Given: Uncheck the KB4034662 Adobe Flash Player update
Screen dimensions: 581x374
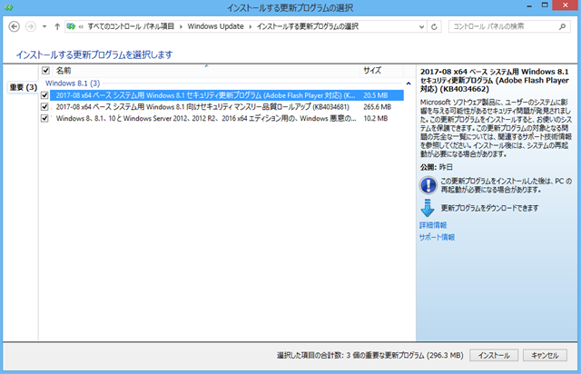Looking at the screenshot, I should (x=44, y=95).
